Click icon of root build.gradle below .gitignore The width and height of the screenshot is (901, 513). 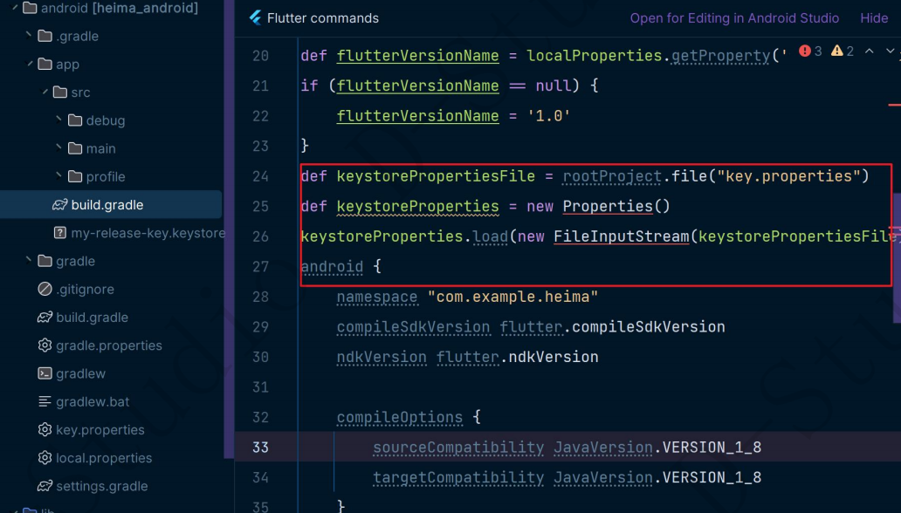(x=45, y=318)
